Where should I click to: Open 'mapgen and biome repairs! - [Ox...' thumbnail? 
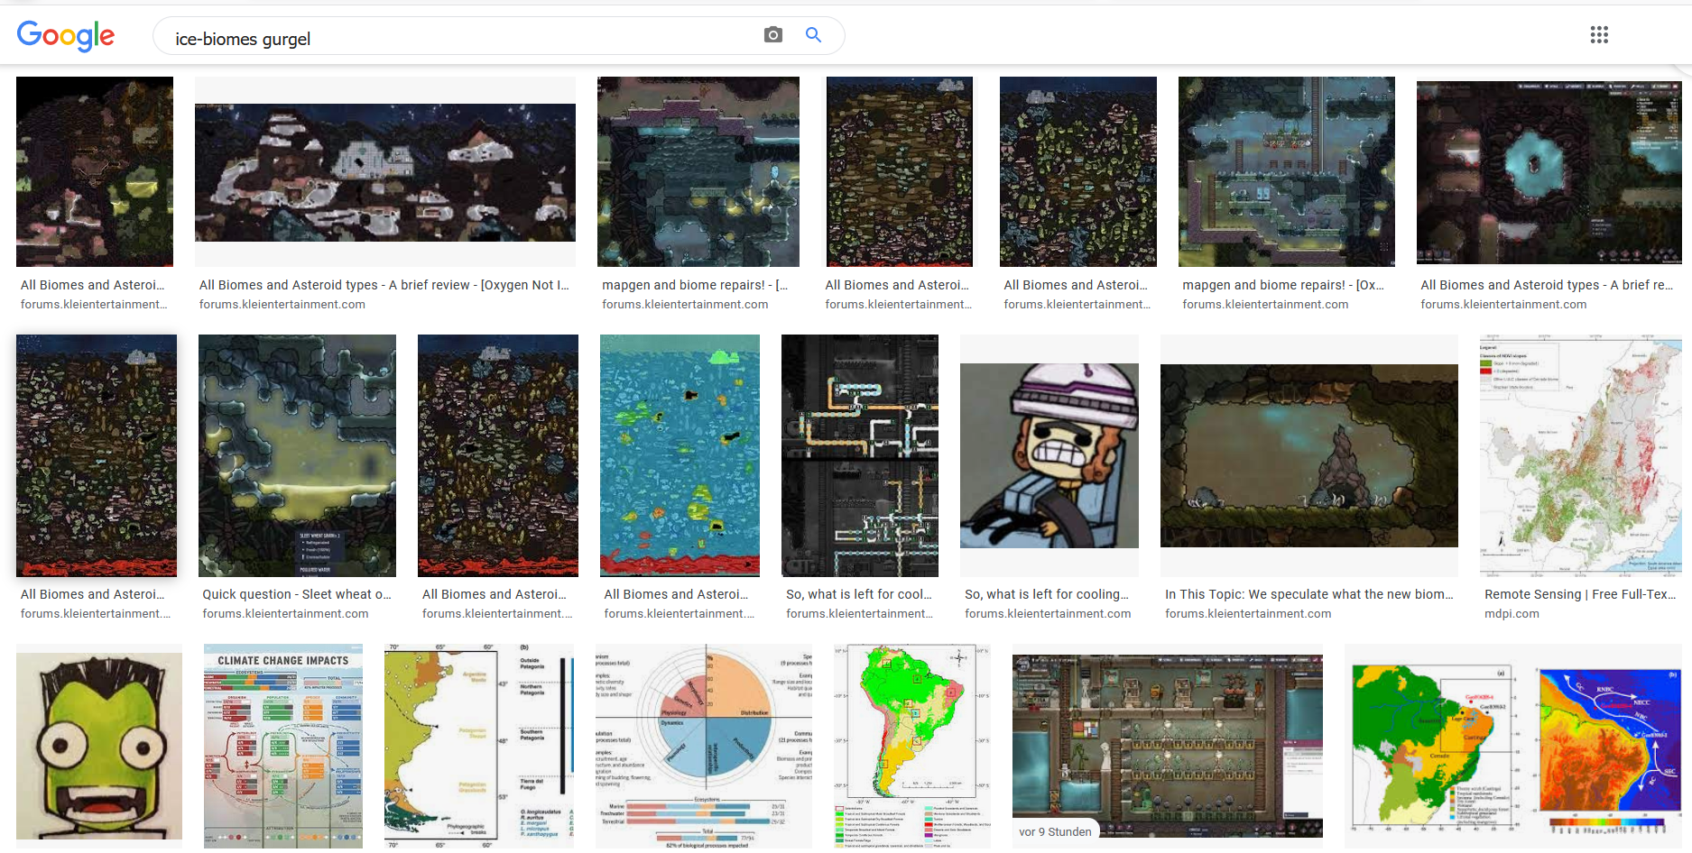click(1287, 171)
